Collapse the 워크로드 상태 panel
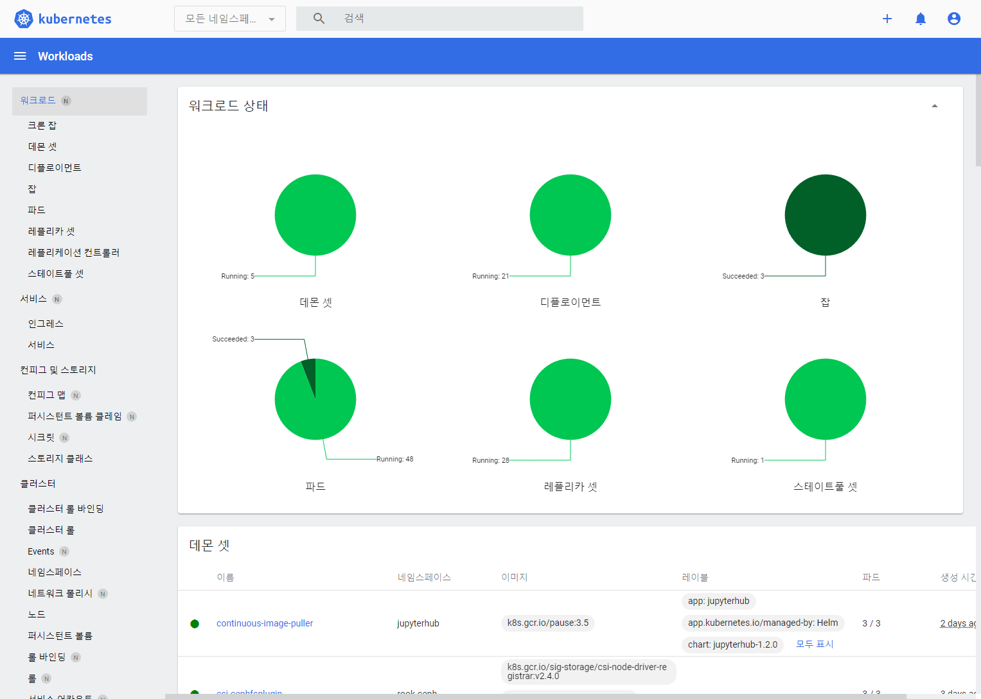 point(935,106)
